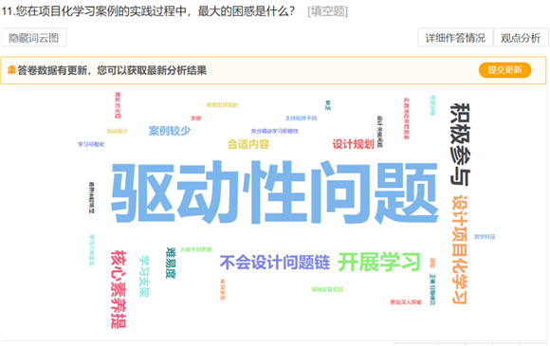Select the purple word 不会设计问题链
This screenshot has width=550, height=346.
point(275,263)
